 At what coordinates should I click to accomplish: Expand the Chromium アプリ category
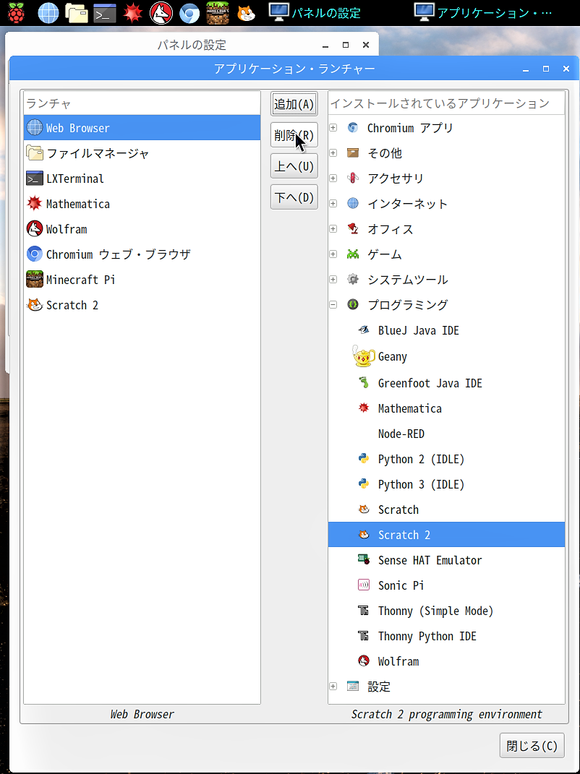(x=333, y=128)
